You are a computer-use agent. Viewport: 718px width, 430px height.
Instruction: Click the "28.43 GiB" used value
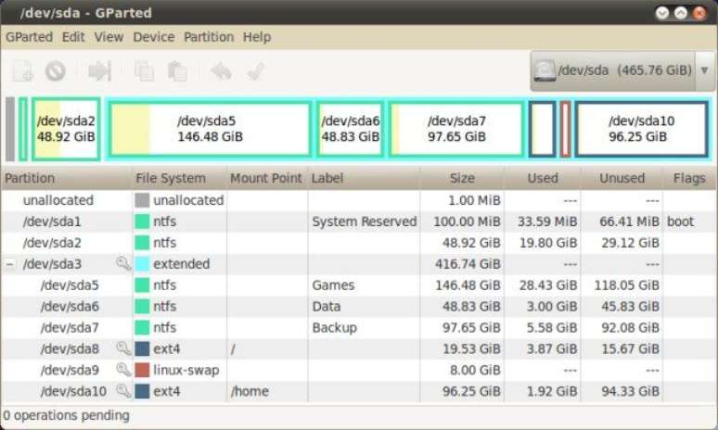click(x=547, y=285)
